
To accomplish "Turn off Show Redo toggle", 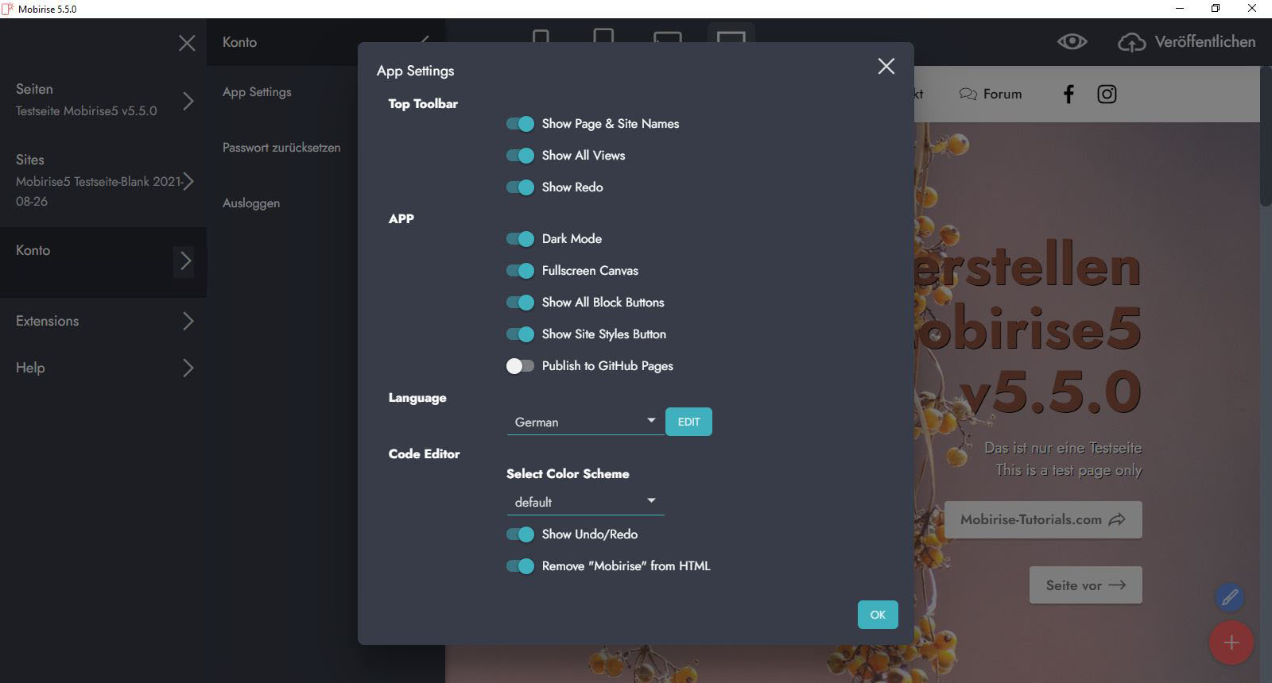I will point(521,187).
